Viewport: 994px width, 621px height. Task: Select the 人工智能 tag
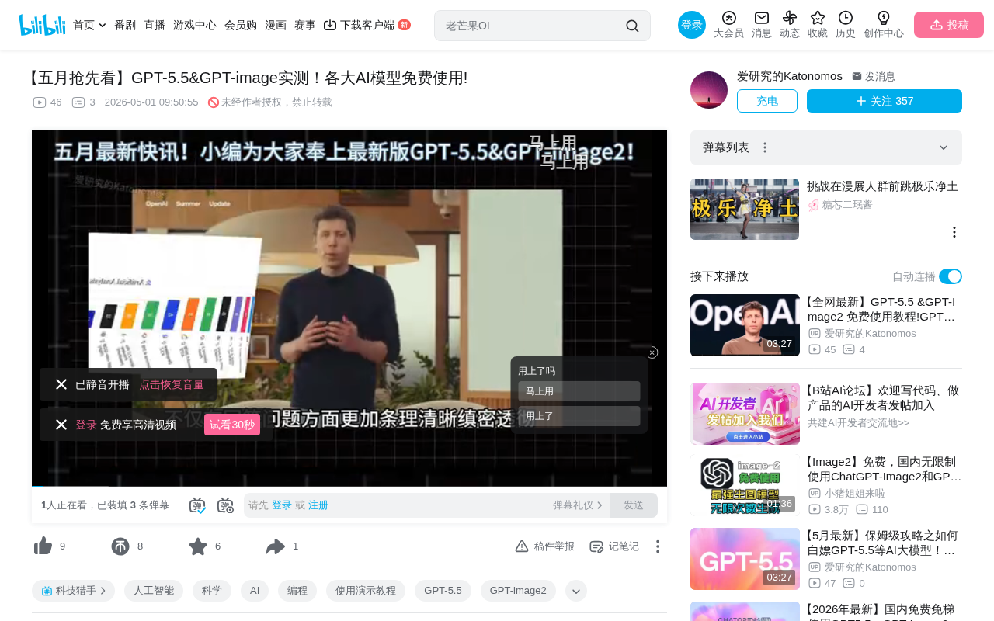coord(154,591)
